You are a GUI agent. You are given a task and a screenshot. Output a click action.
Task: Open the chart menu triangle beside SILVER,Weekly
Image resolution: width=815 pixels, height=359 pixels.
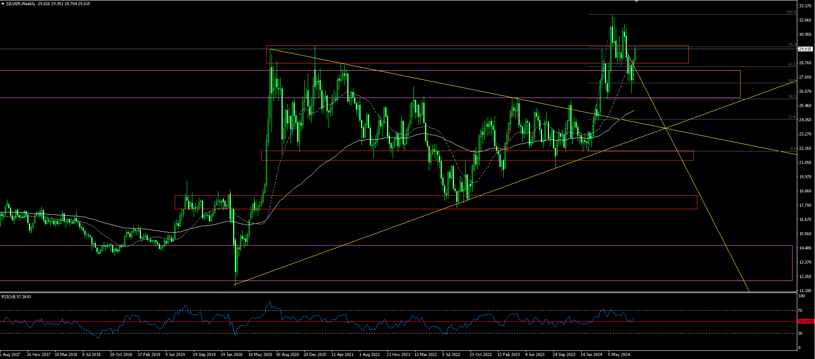tap(3, 3)
